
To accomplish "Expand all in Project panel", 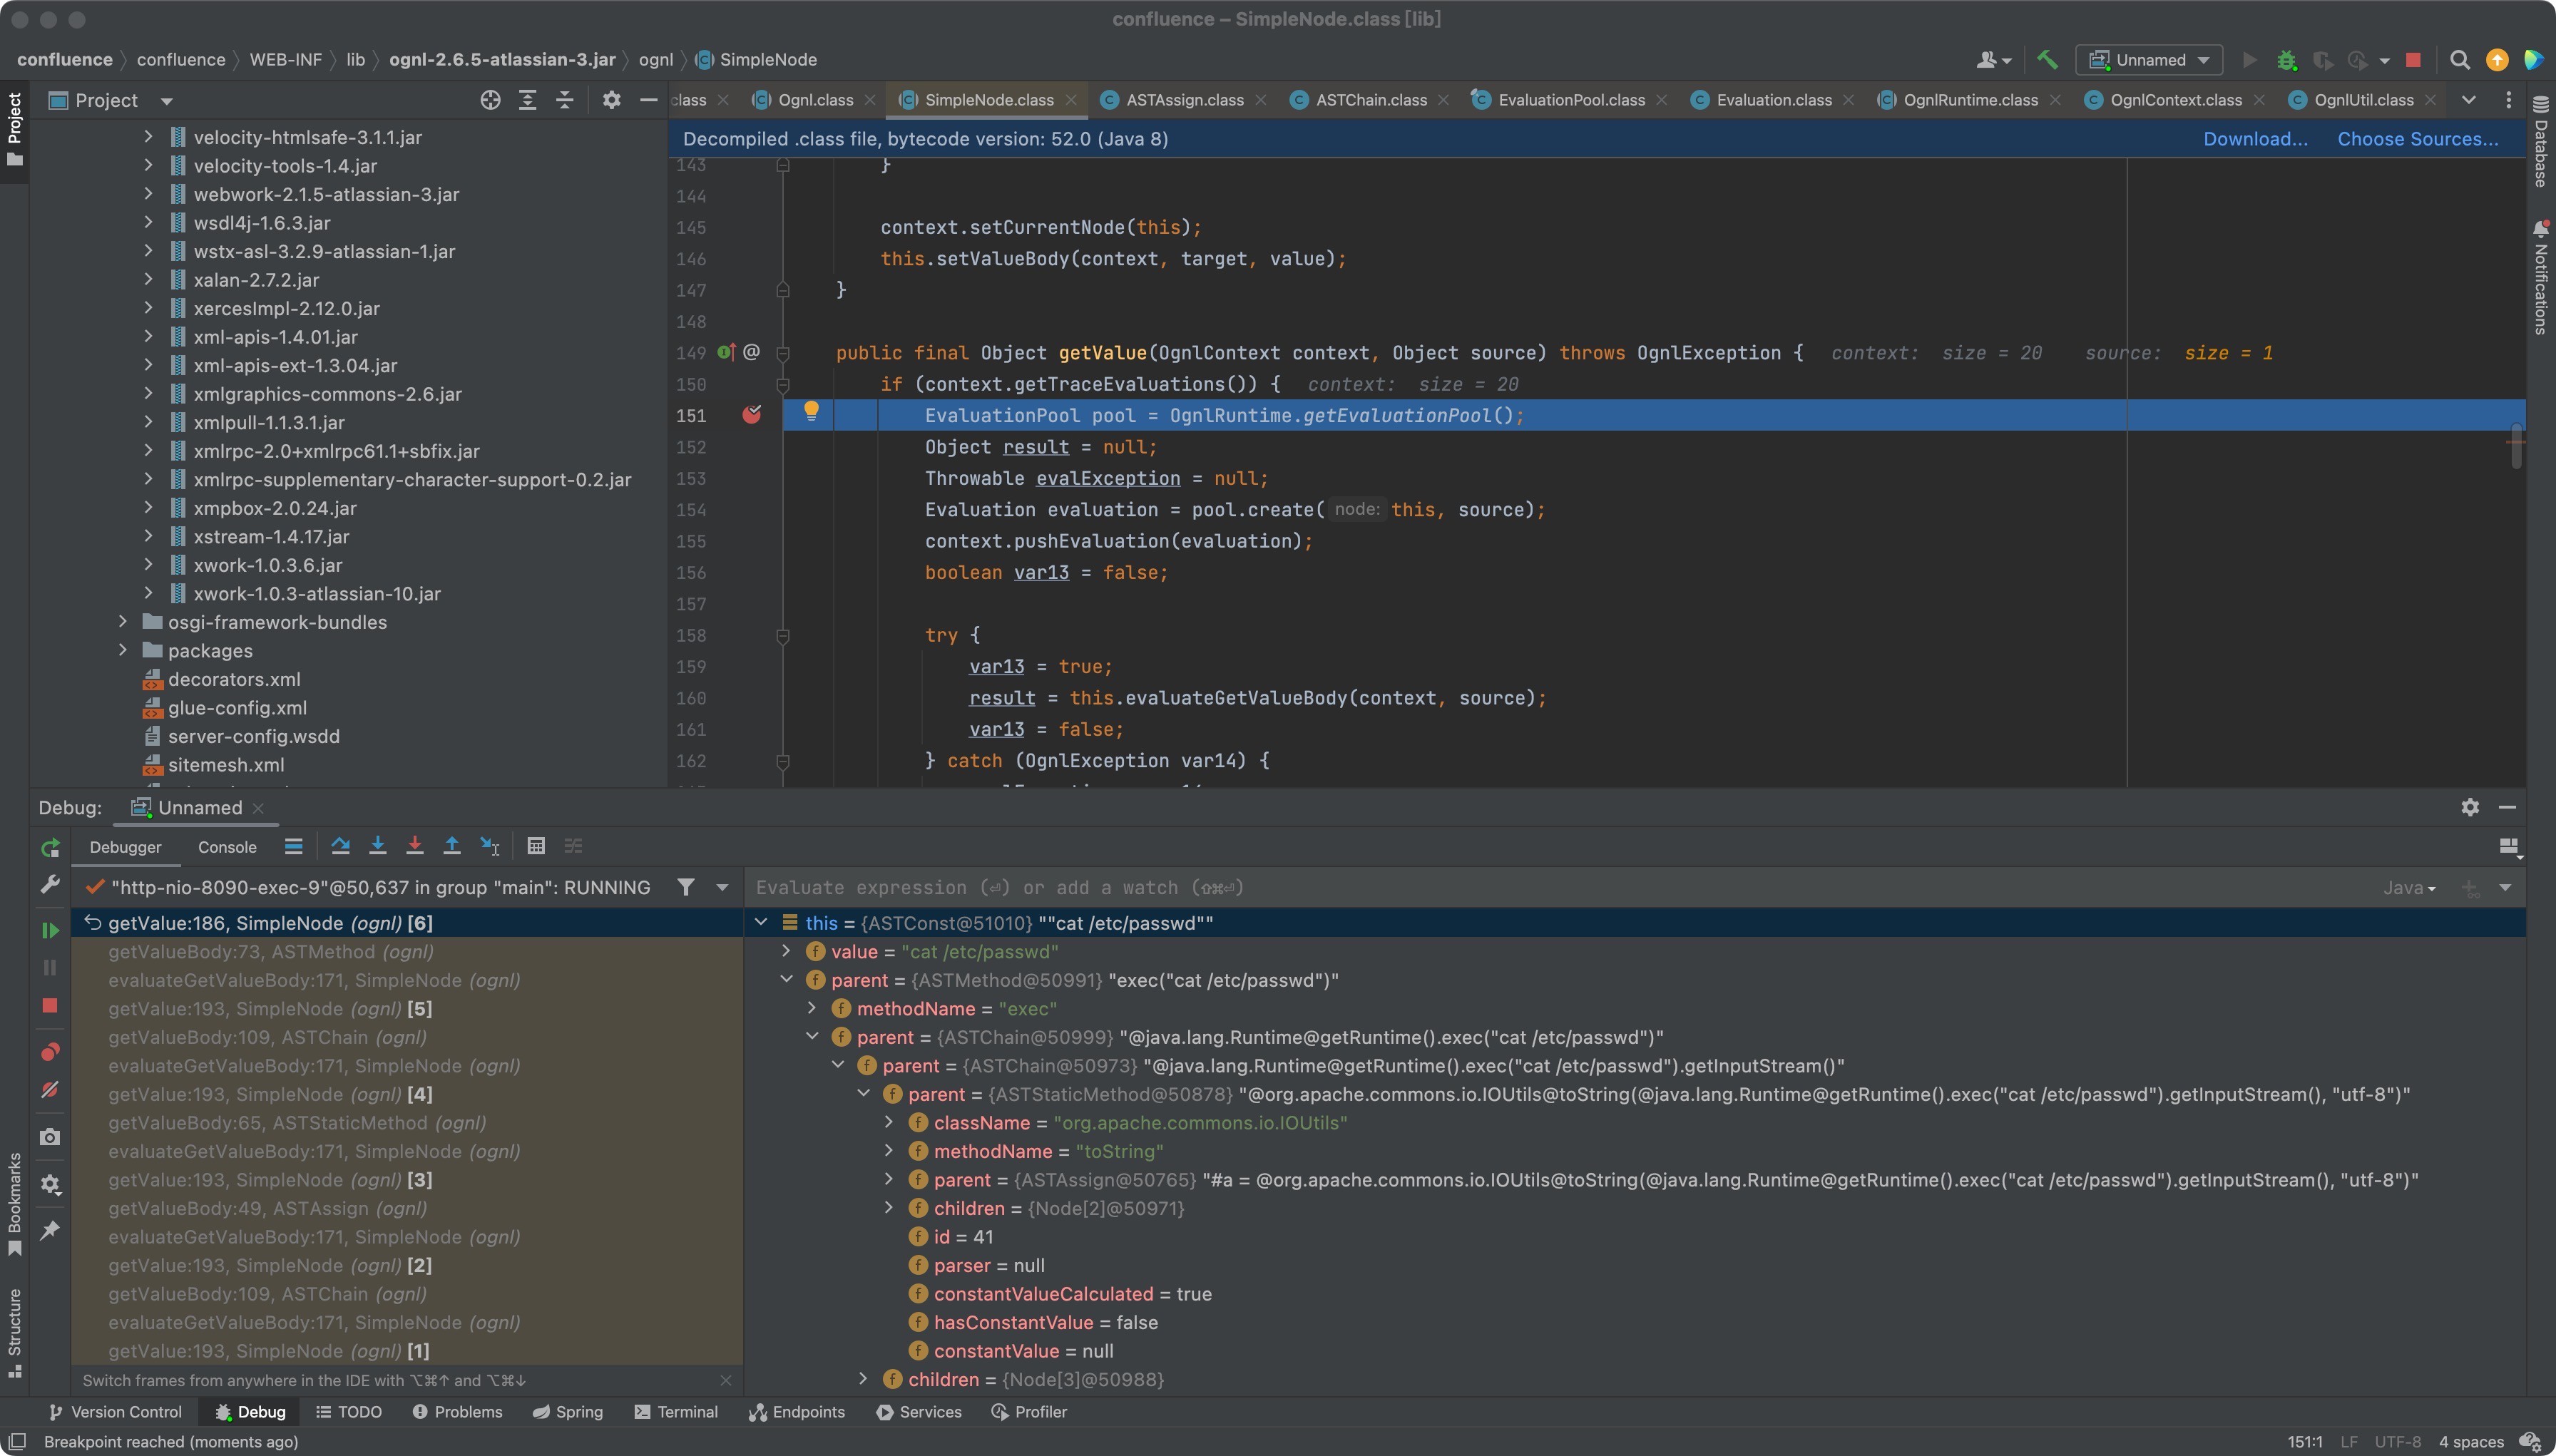I will [x=527, y=100].
